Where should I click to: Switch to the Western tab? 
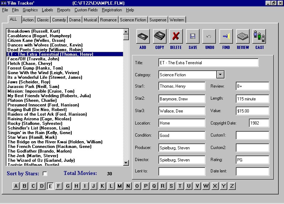point(177,20)
